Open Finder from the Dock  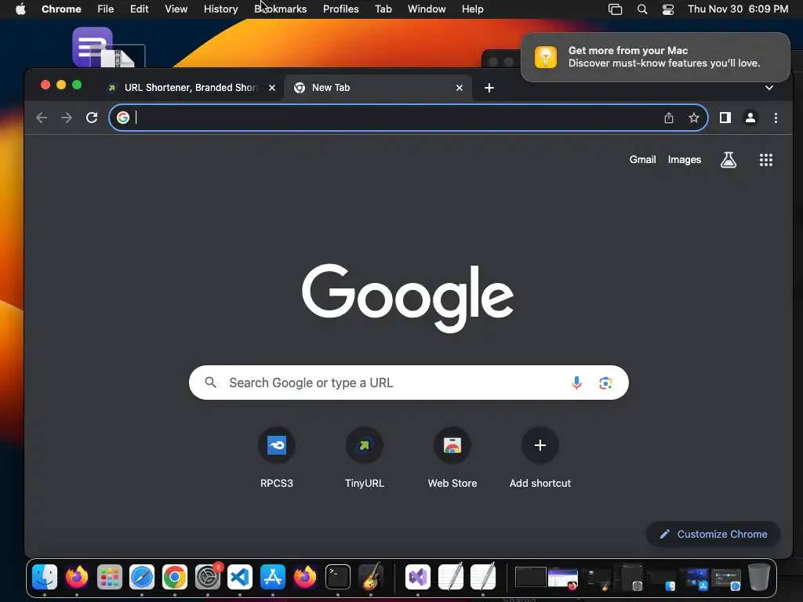tap(45, 577)
